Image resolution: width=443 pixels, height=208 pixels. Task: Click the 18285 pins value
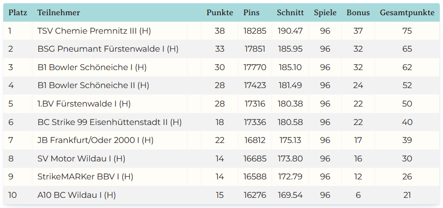coord(255,31)
